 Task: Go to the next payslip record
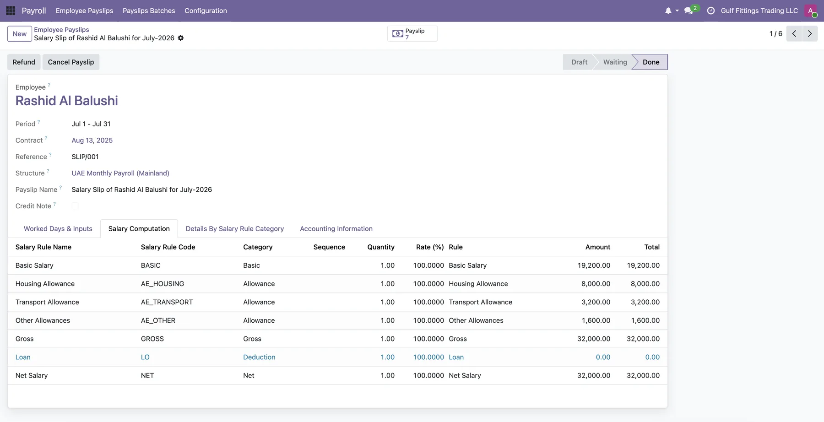[810, 33]
